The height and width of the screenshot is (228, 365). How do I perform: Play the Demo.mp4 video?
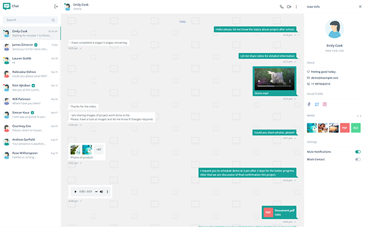pos(259,81)
